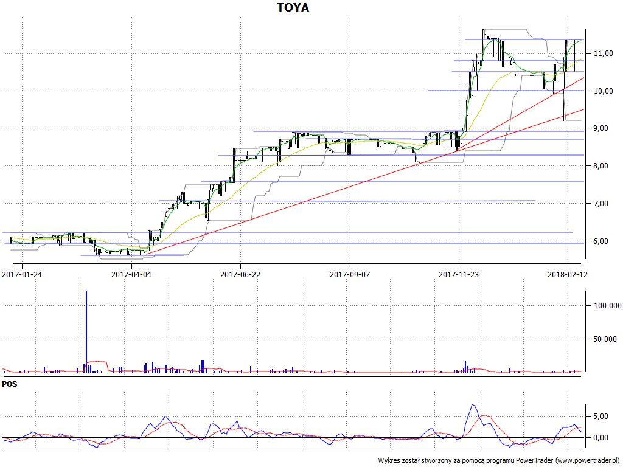Select the 2018-02-12 date label
The width and height of the screenshot is (623, 467).
pos(568,274)
